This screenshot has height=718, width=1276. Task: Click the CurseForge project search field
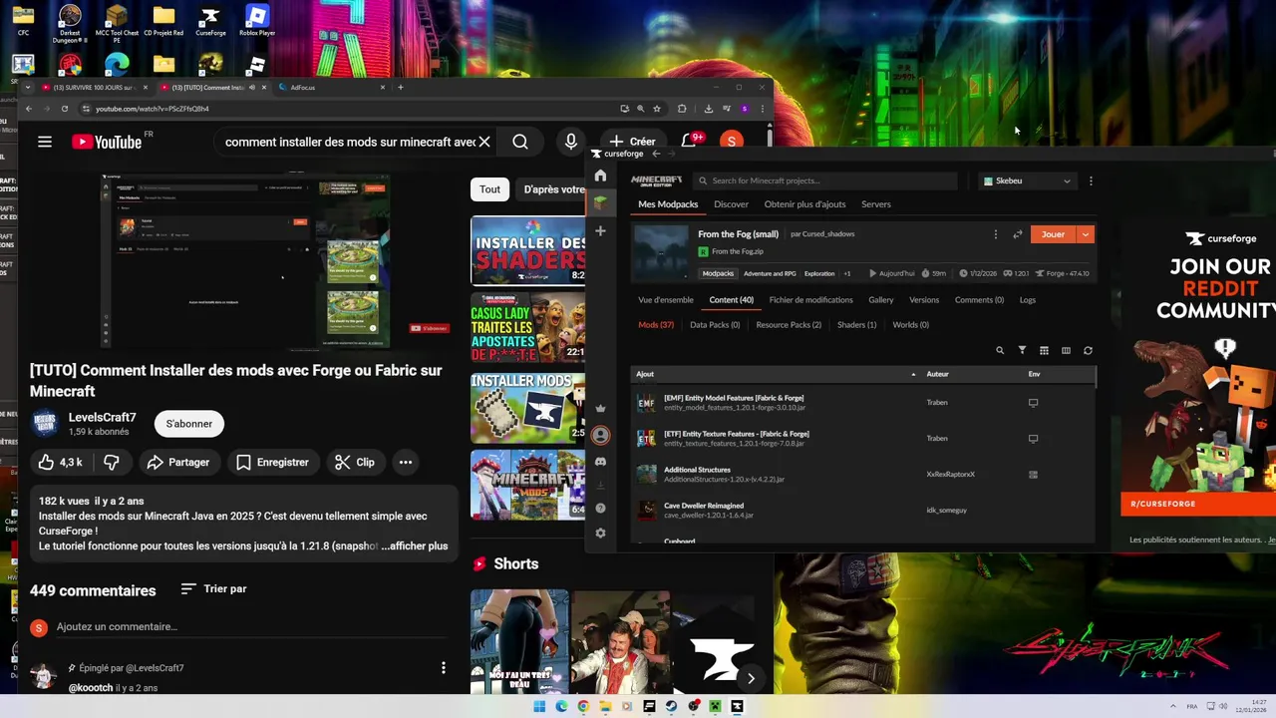coord(824,180)
